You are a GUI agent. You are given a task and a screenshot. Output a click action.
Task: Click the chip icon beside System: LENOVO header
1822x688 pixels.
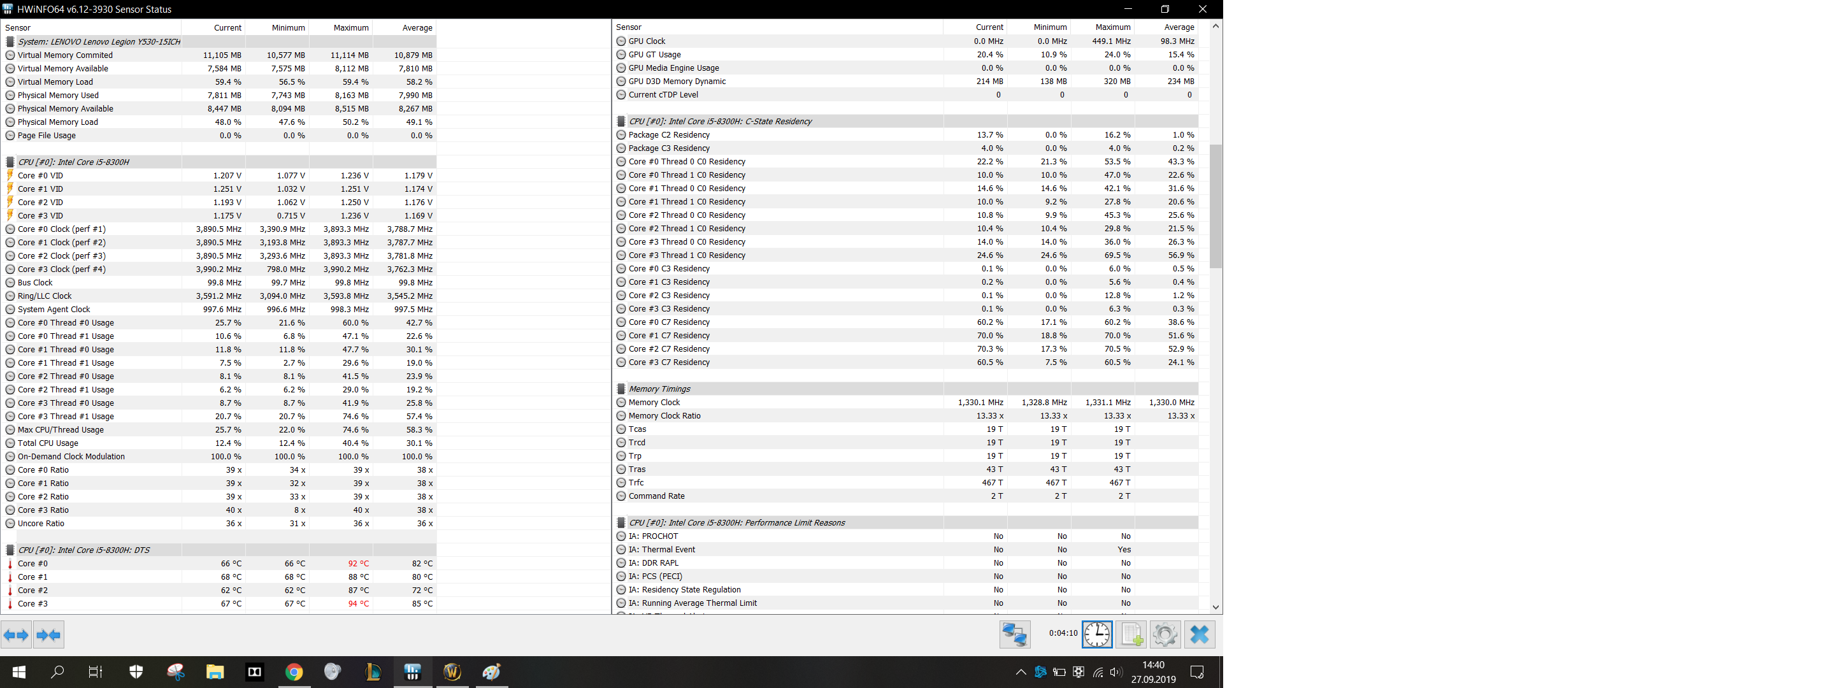(x=10, y=41)
